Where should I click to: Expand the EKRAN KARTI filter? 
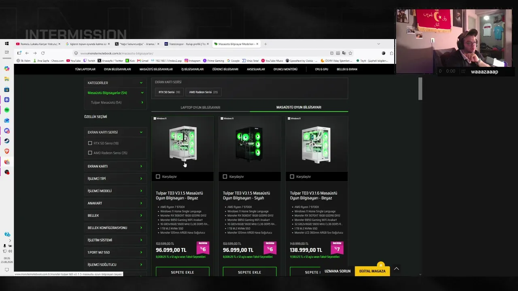[x=115, y=166]
